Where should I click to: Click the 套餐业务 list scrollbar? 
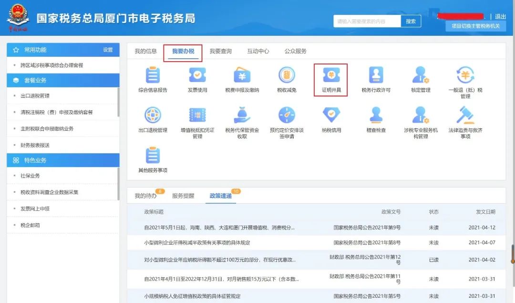[118, 102]
